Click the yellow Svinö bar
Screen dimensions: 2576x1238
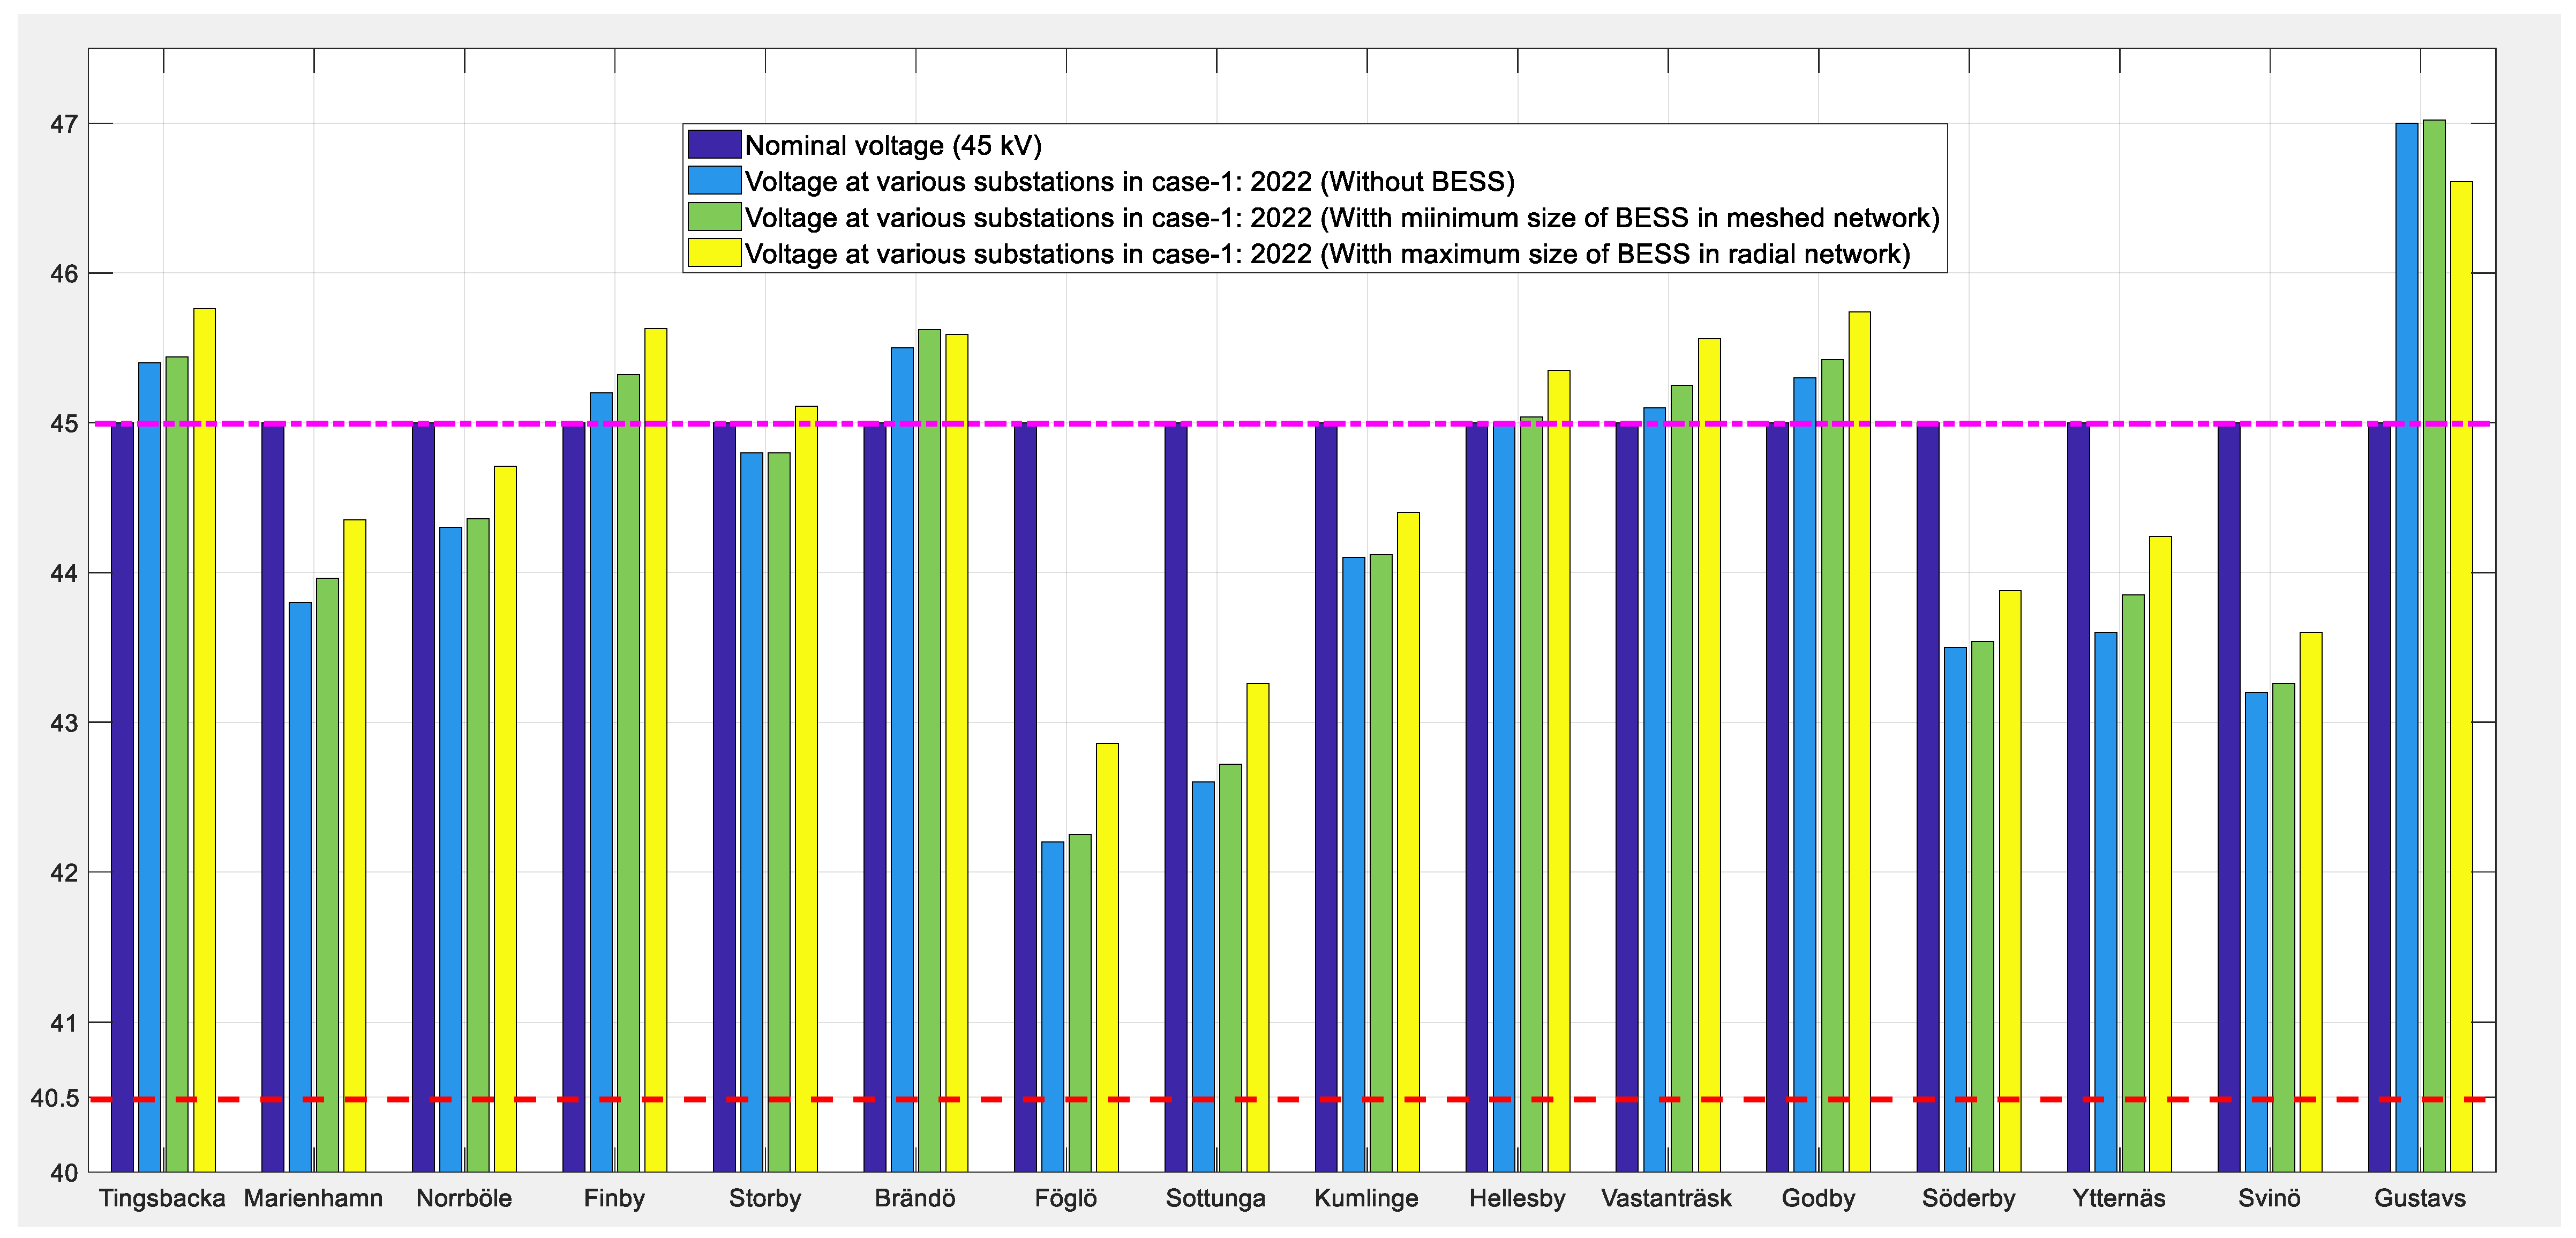[2311, 901]
